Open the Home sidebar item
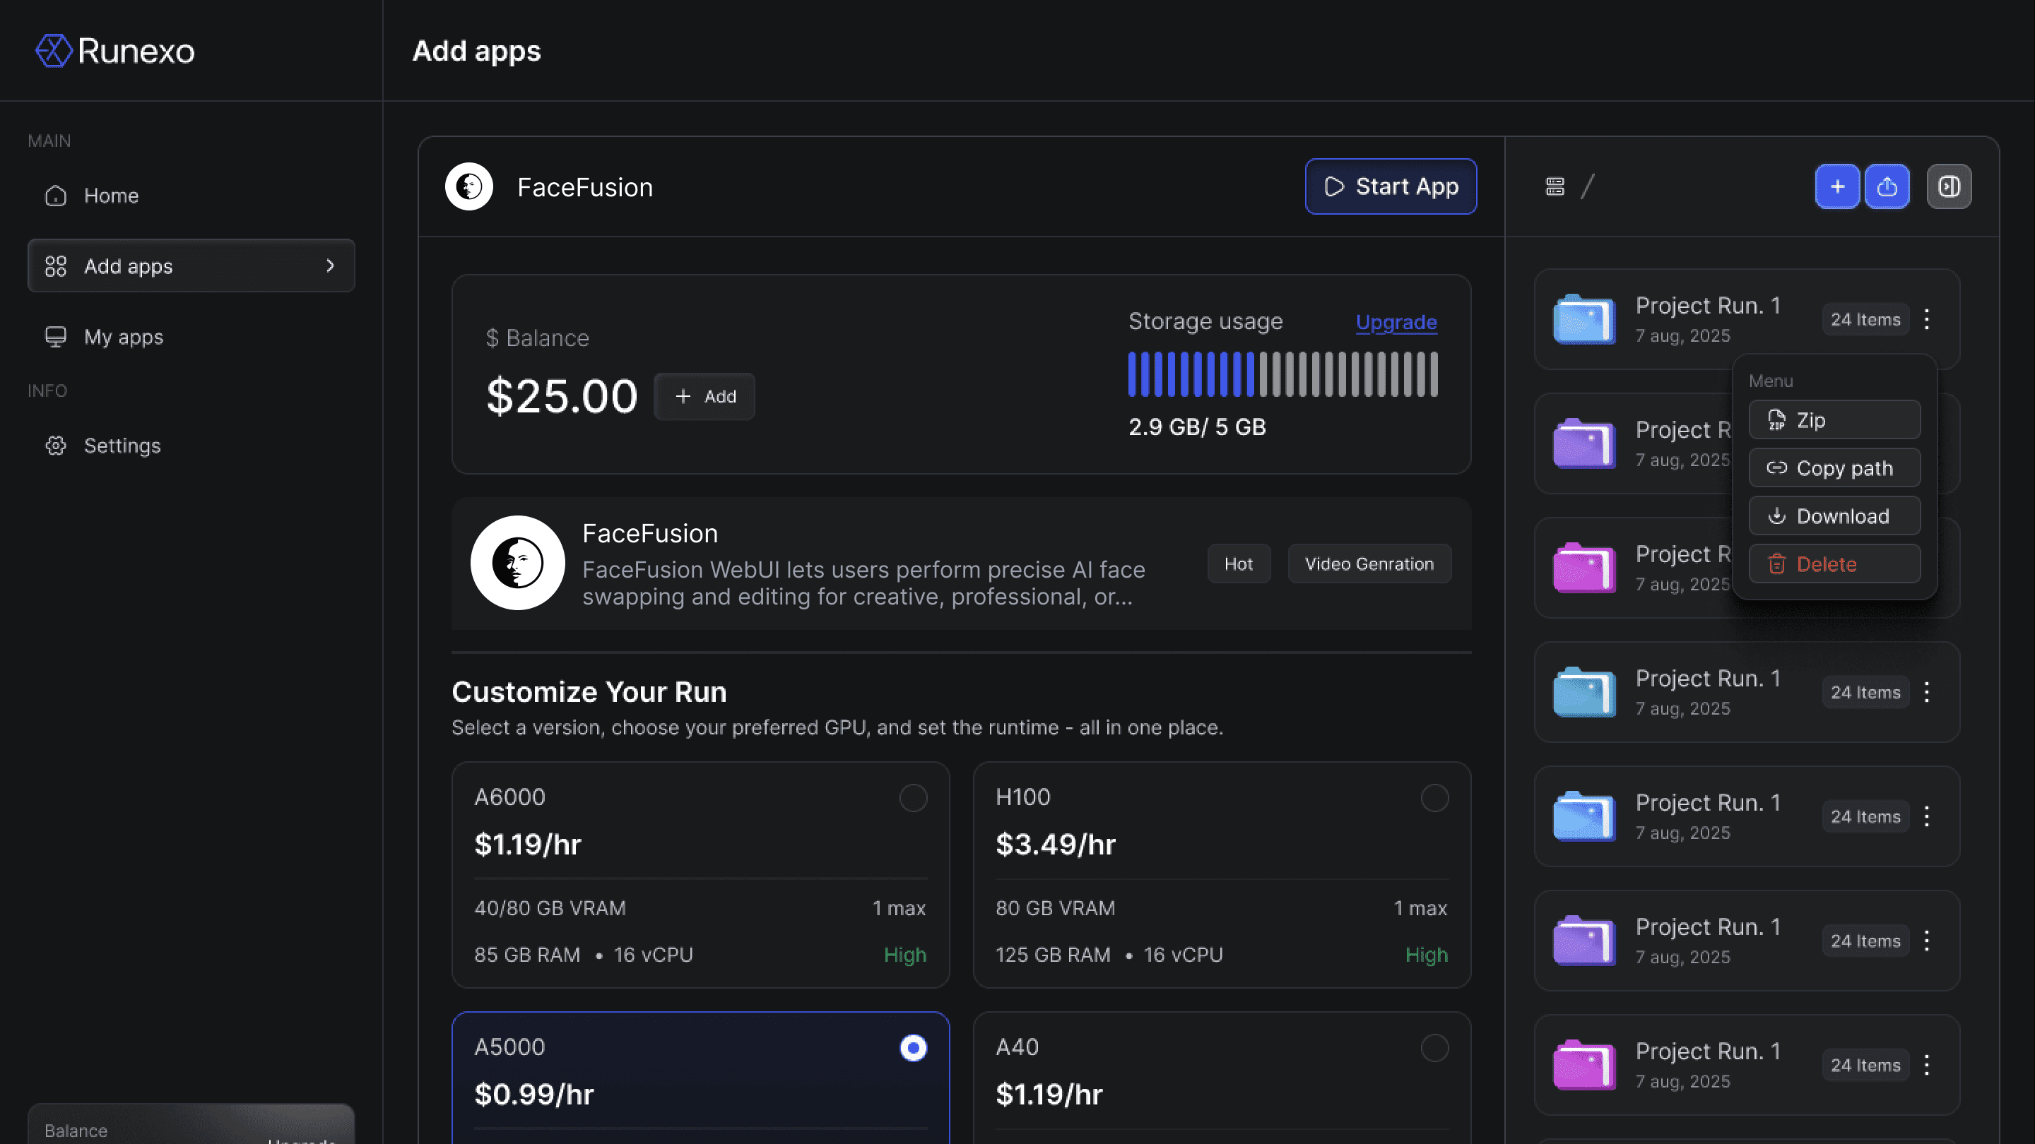Viewport: 2035px width, 1144px height. point(112,196)
